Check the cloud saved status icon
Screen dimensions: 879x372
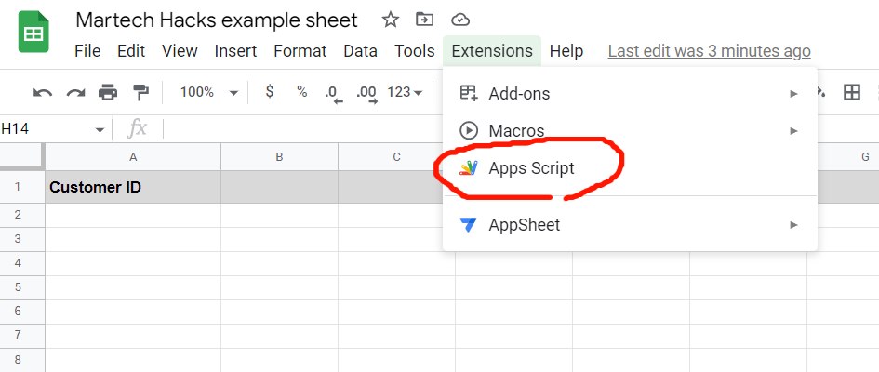(x=460, y=20)
